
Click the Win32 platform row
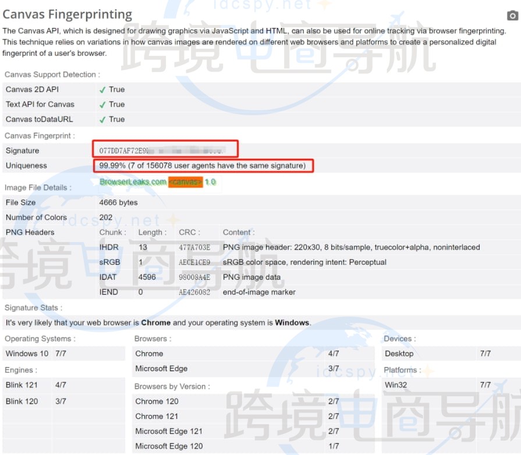(397, 385)
